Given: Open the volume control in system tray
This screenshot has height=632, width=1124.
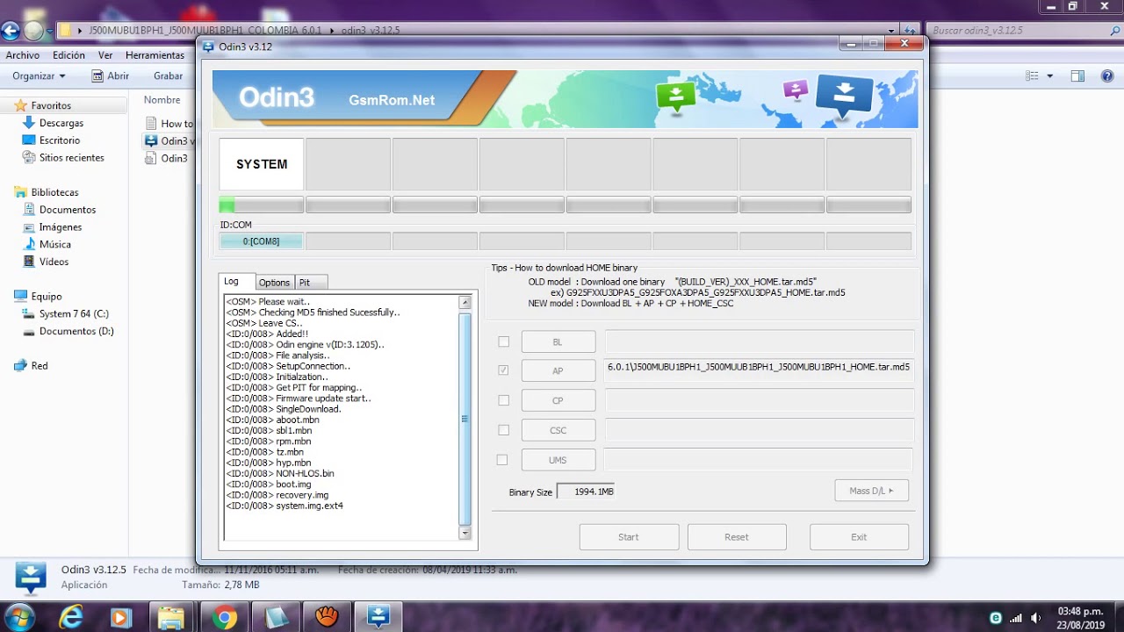Looking at the screenshot, I should [x=1036, y=618].
